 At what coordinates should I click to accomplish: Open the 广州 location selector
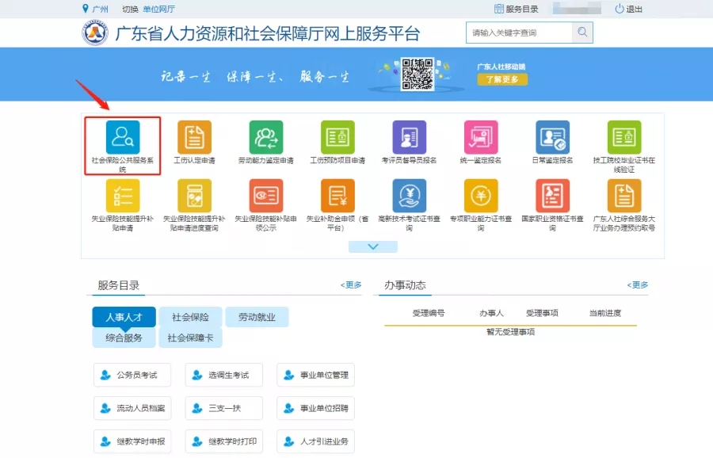pos(95,9)
